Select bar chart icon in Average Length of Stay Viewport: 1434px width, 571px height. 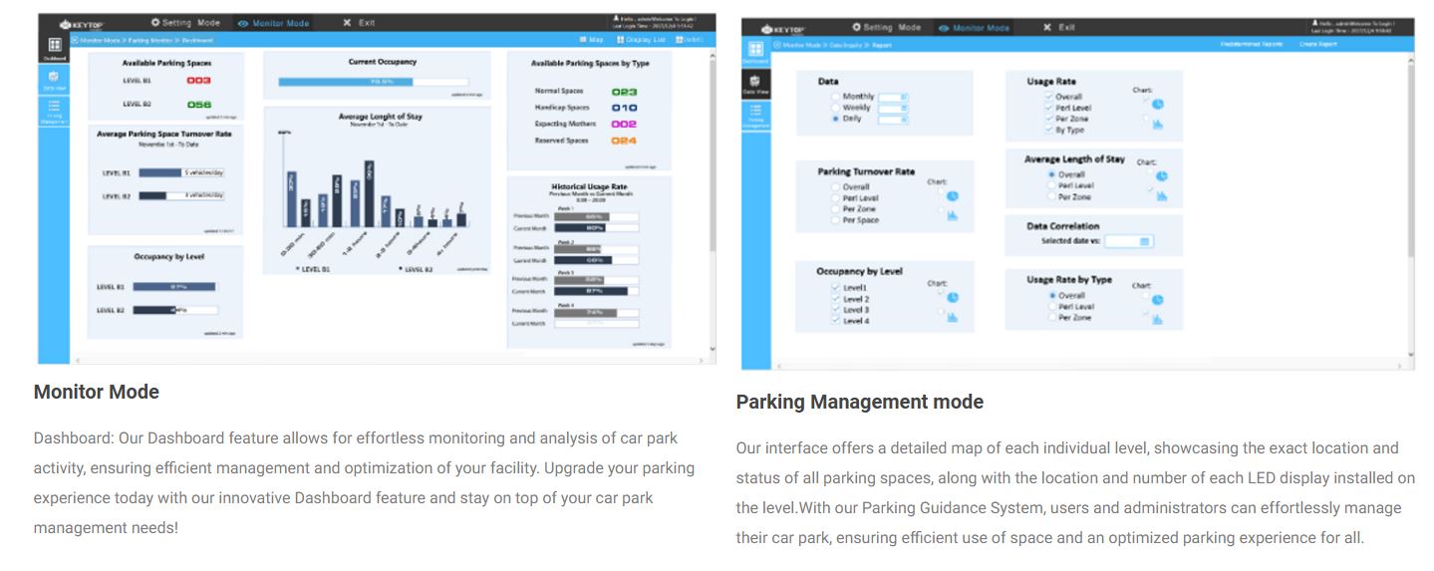(1161, 195)
